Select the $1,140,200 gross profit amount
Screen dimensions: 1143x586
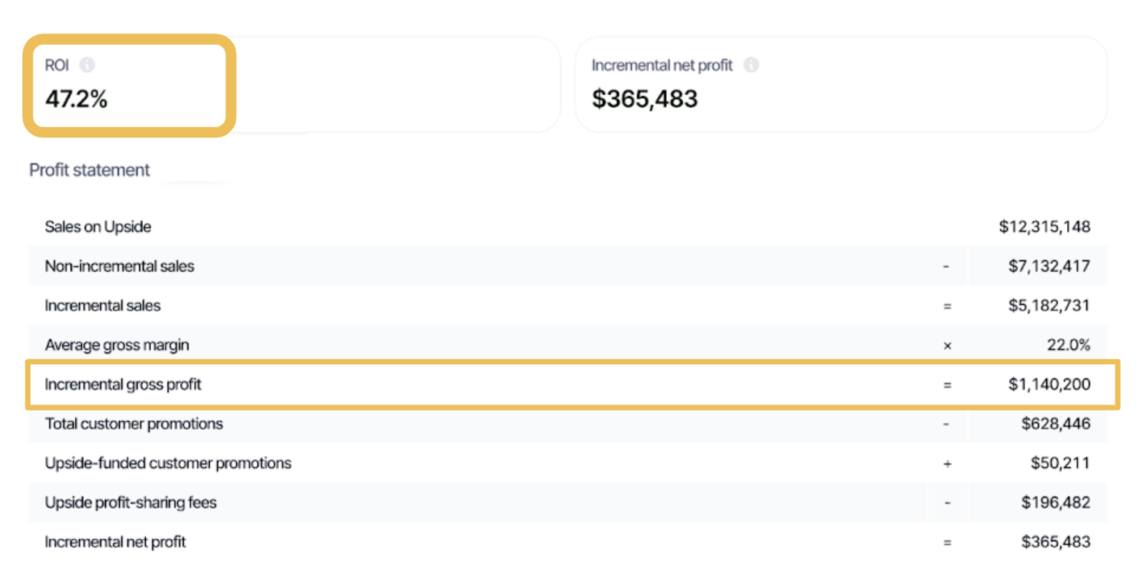tap(1048, 384)
